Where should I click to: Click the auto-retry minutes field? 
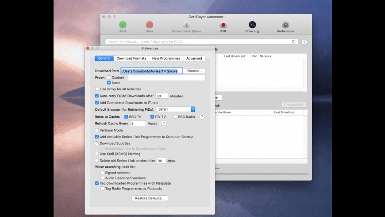tap(162, 96)
